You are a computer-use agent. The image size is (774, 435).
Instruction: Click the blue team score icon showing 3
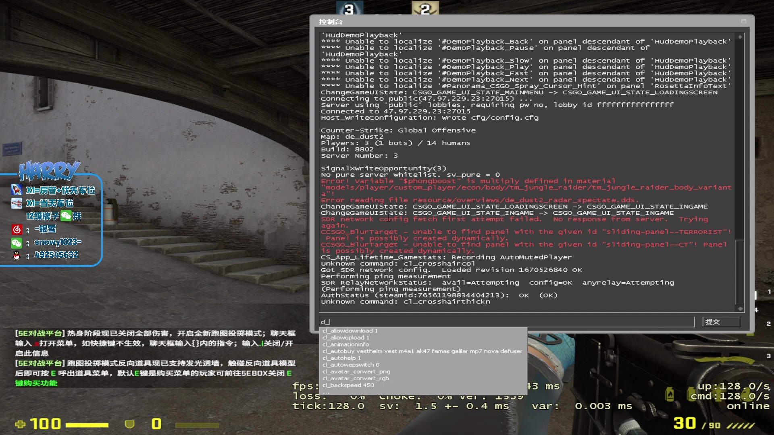click(350, 8)
